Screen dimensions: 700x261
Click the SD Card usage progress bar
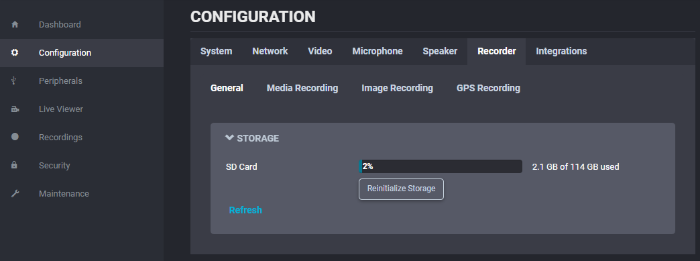coord(441,166)
